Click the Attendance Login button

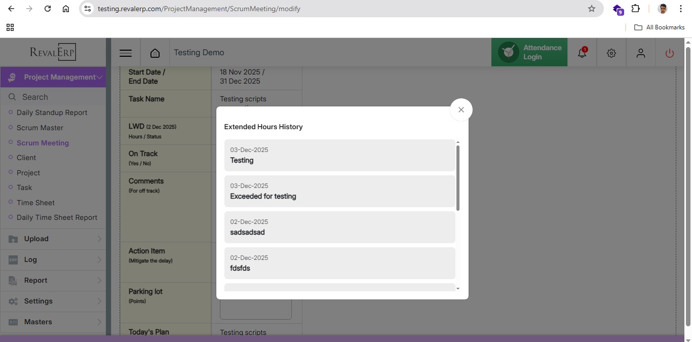coord(529,52)
